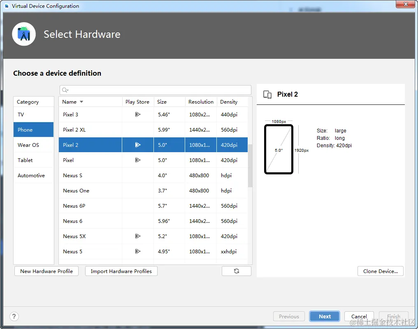Click the xxhdpi density cell
This screenshot has height=329, width=418.
232,251
